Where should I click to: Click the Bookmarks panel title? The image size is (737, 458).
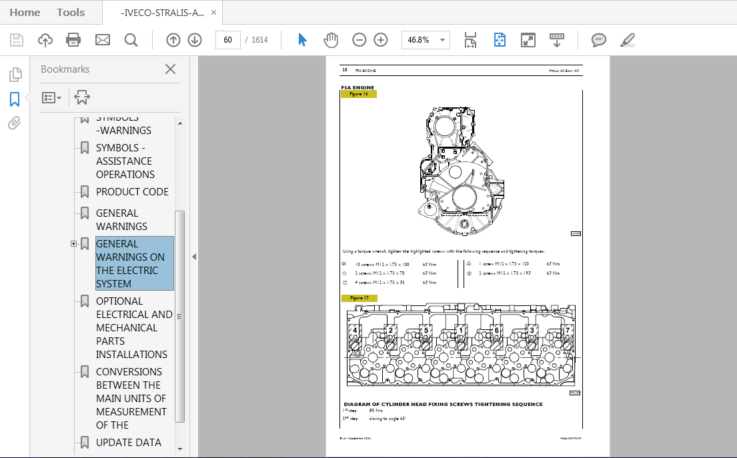65,69
